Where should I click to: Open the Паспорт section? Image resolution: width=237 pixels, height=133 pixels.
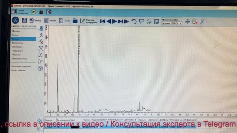[x=16, y=31]
